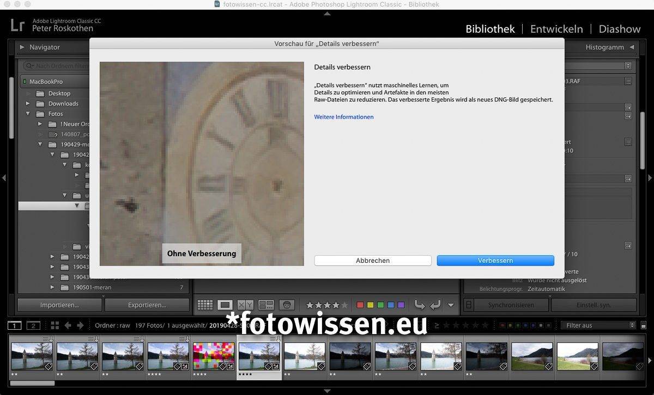Open the Filter aus dropdown
Screen dimensions: 654x395
pyautogui.click(x=598, y=325)
